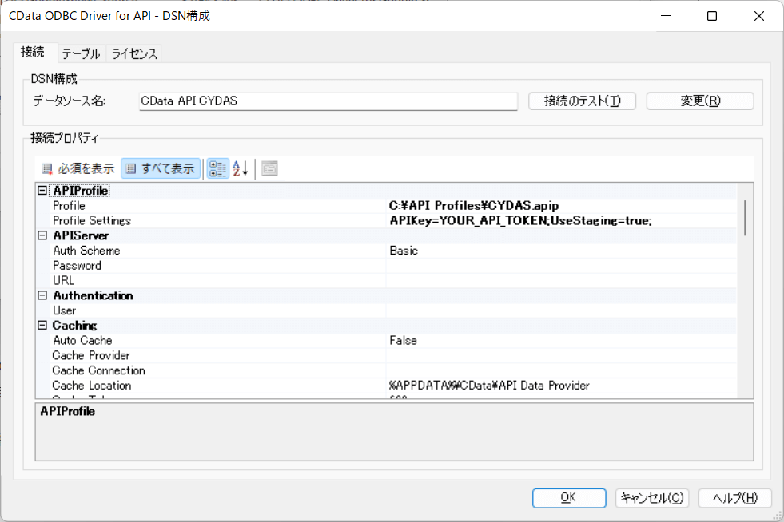This screenshot has width=784, height=522.
Task: Minimize the DSN configuration window
Action: click(666, 16)
